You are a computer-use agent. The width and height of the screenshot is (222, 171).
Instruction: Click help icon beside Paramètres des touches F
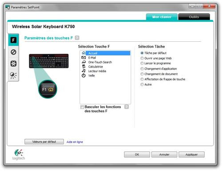77,38
